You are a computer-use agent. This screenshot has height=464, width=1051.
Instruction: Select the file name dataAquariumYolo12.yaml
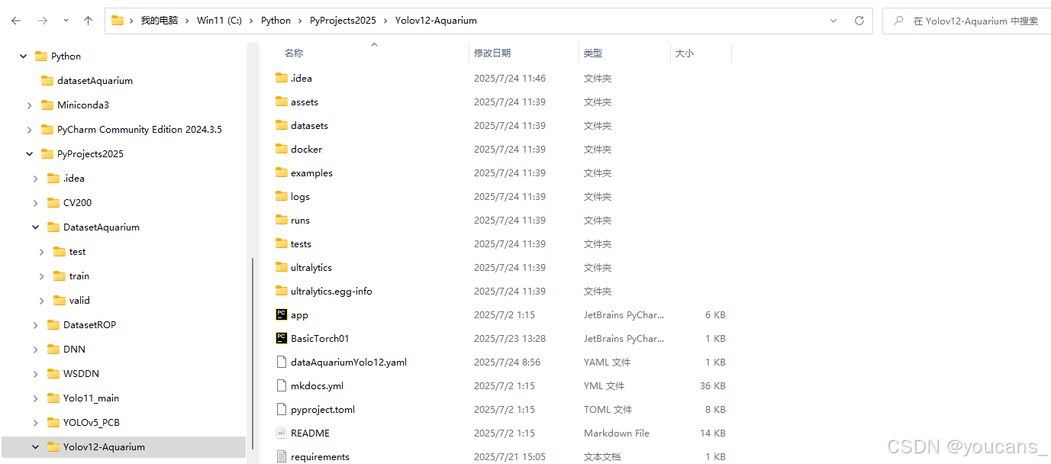coord(349,362)
